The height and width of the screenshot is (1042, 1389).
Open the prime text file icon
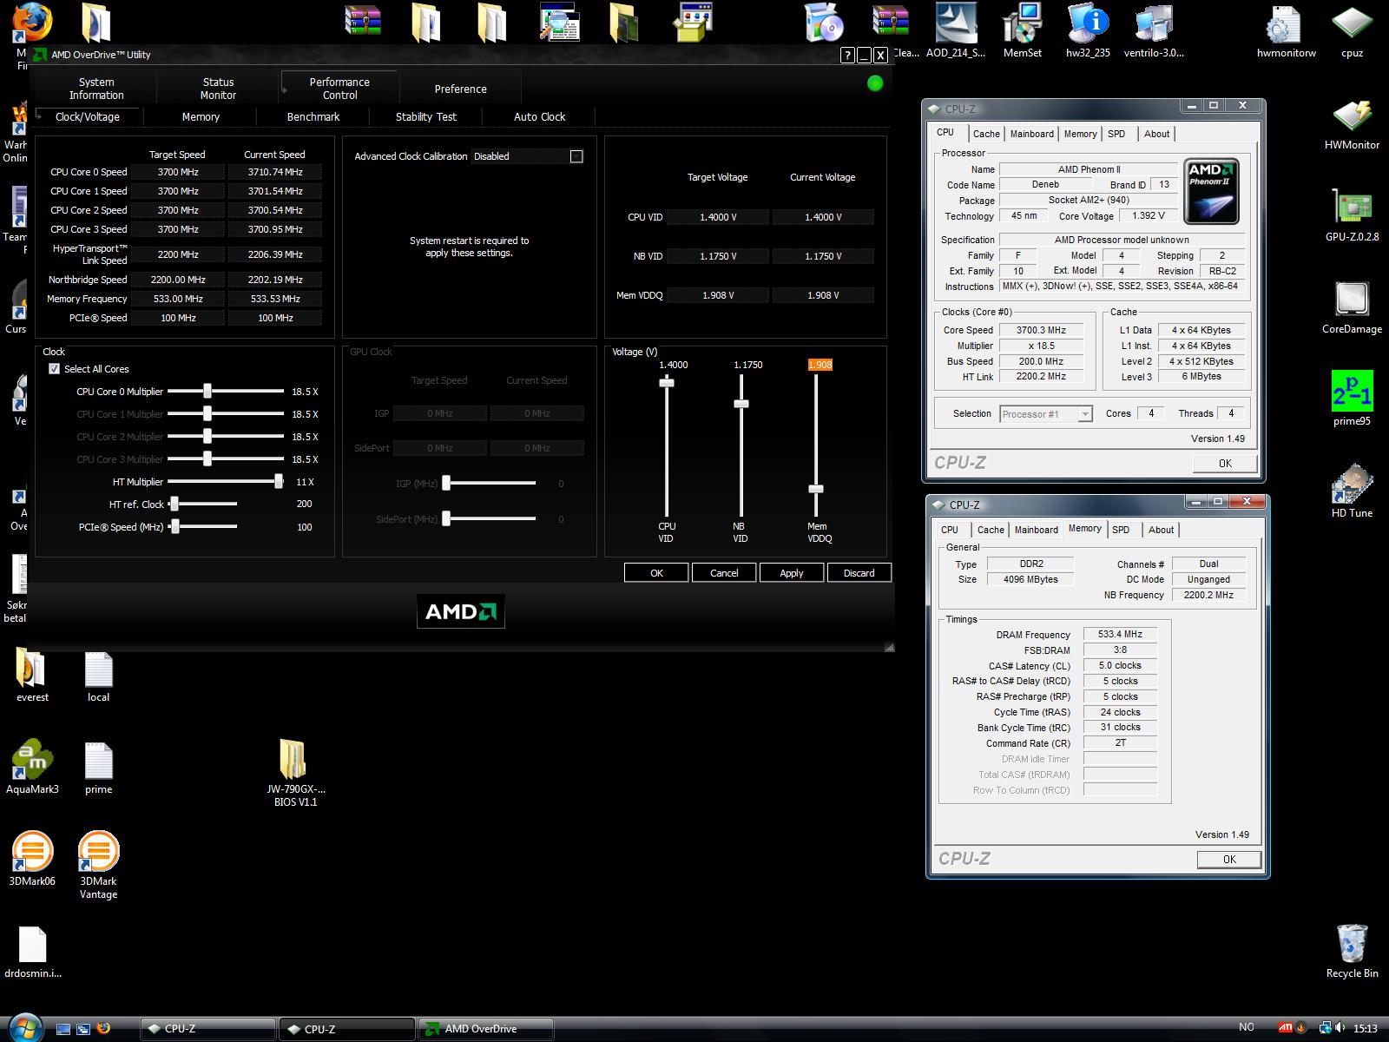[x=98, y=767]
